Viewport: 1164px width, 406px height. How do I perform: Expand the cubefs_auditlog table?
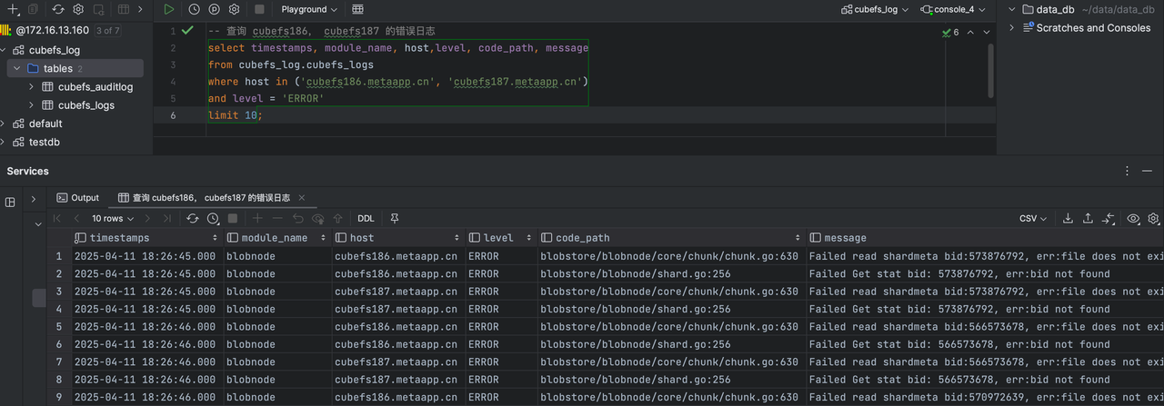pos(32,86)
